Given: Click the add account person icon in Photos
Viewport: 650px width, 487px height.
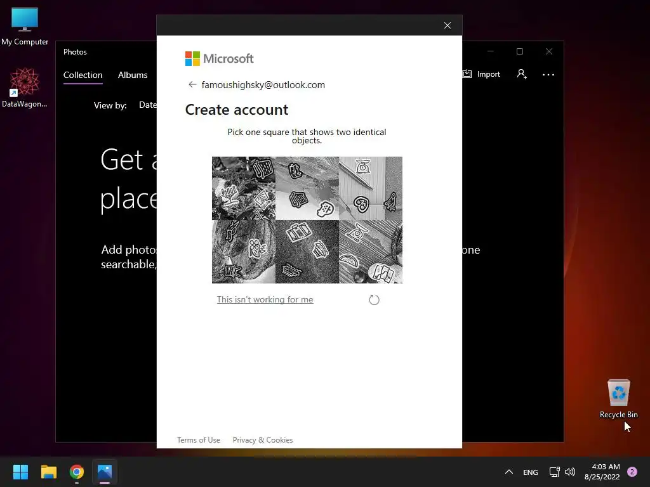Looking at the screenshot, I should 522,74.
